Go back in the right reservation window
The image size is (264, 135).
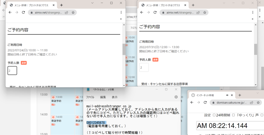coord(141,12)
